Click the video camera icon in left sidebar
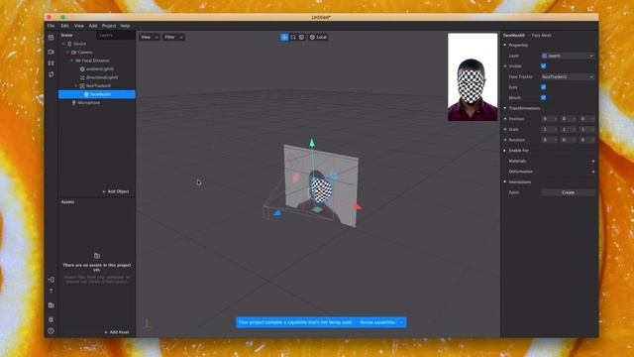Viewport: 634px width, 357px height. [51, 52]
